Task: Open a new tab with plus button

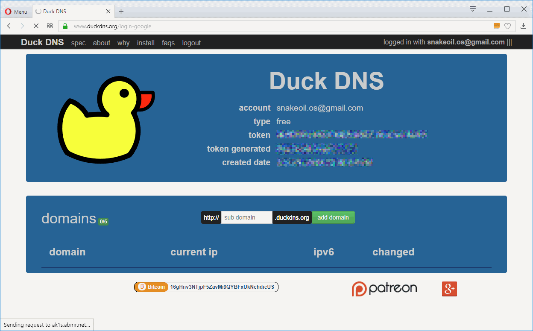Action: (x=121, y=12)
